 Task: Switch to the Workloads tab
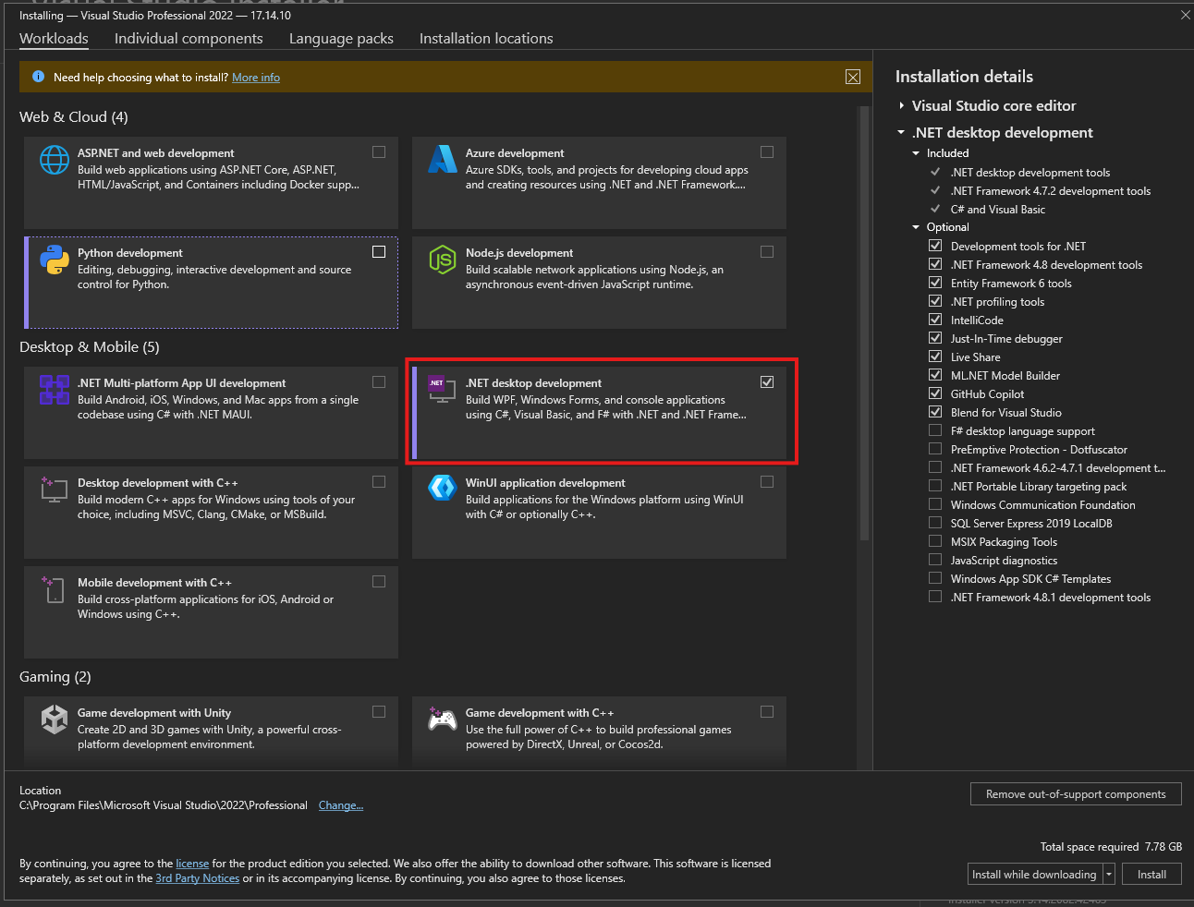click(x=54, y=38)
